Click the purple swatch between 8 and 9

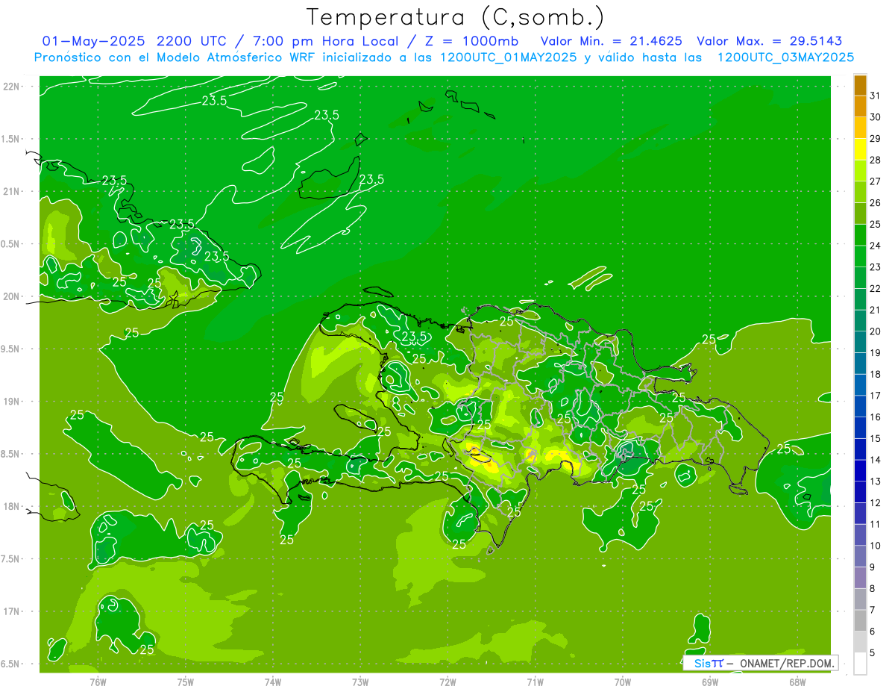point(860,578)
